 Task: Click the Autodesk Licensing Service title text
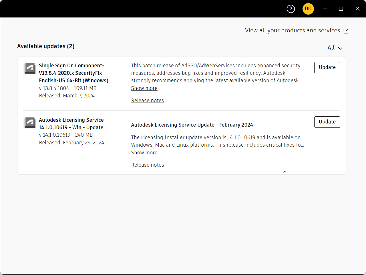click(73, 124)
